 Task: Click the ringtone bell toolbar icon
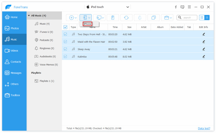pyautogui.click(x=140, y=18)
